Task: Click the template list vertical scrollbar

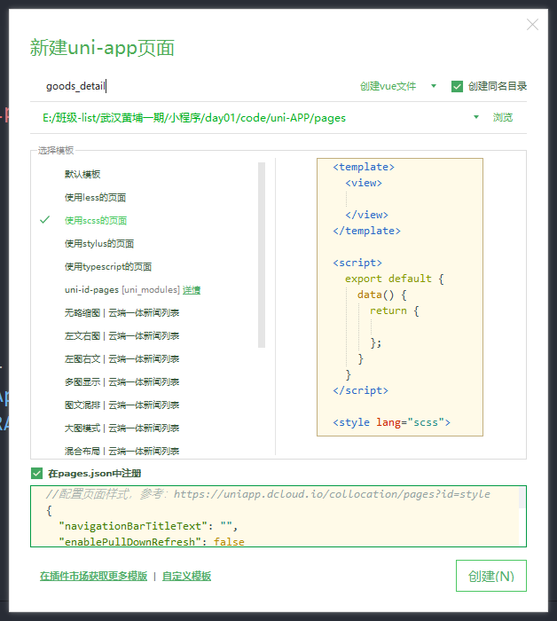Action: [x=262, y=255]
